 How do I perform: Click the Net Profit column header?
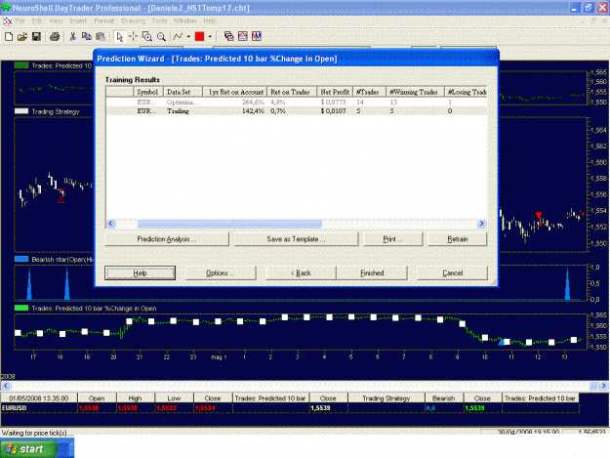[x=335, y=92]
